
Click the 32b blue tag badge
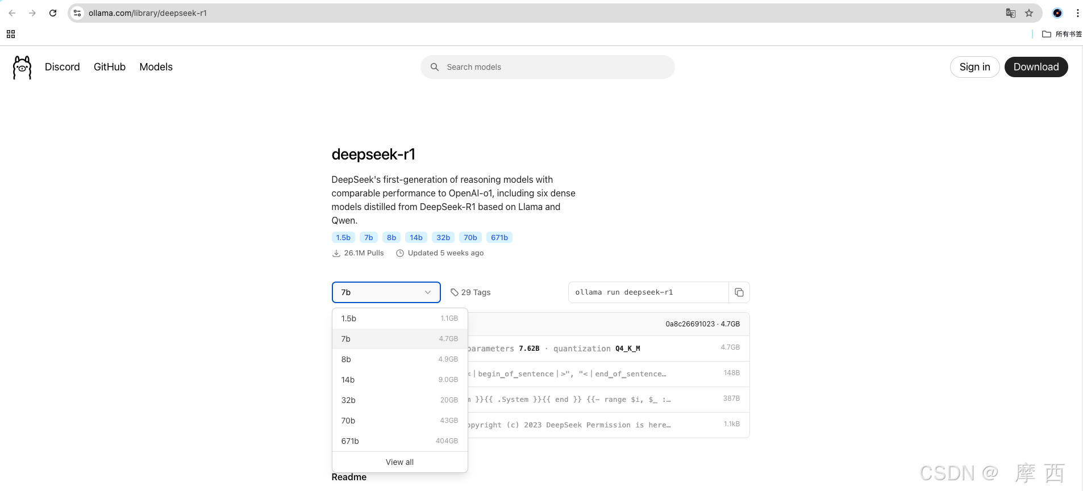(443, 238)
